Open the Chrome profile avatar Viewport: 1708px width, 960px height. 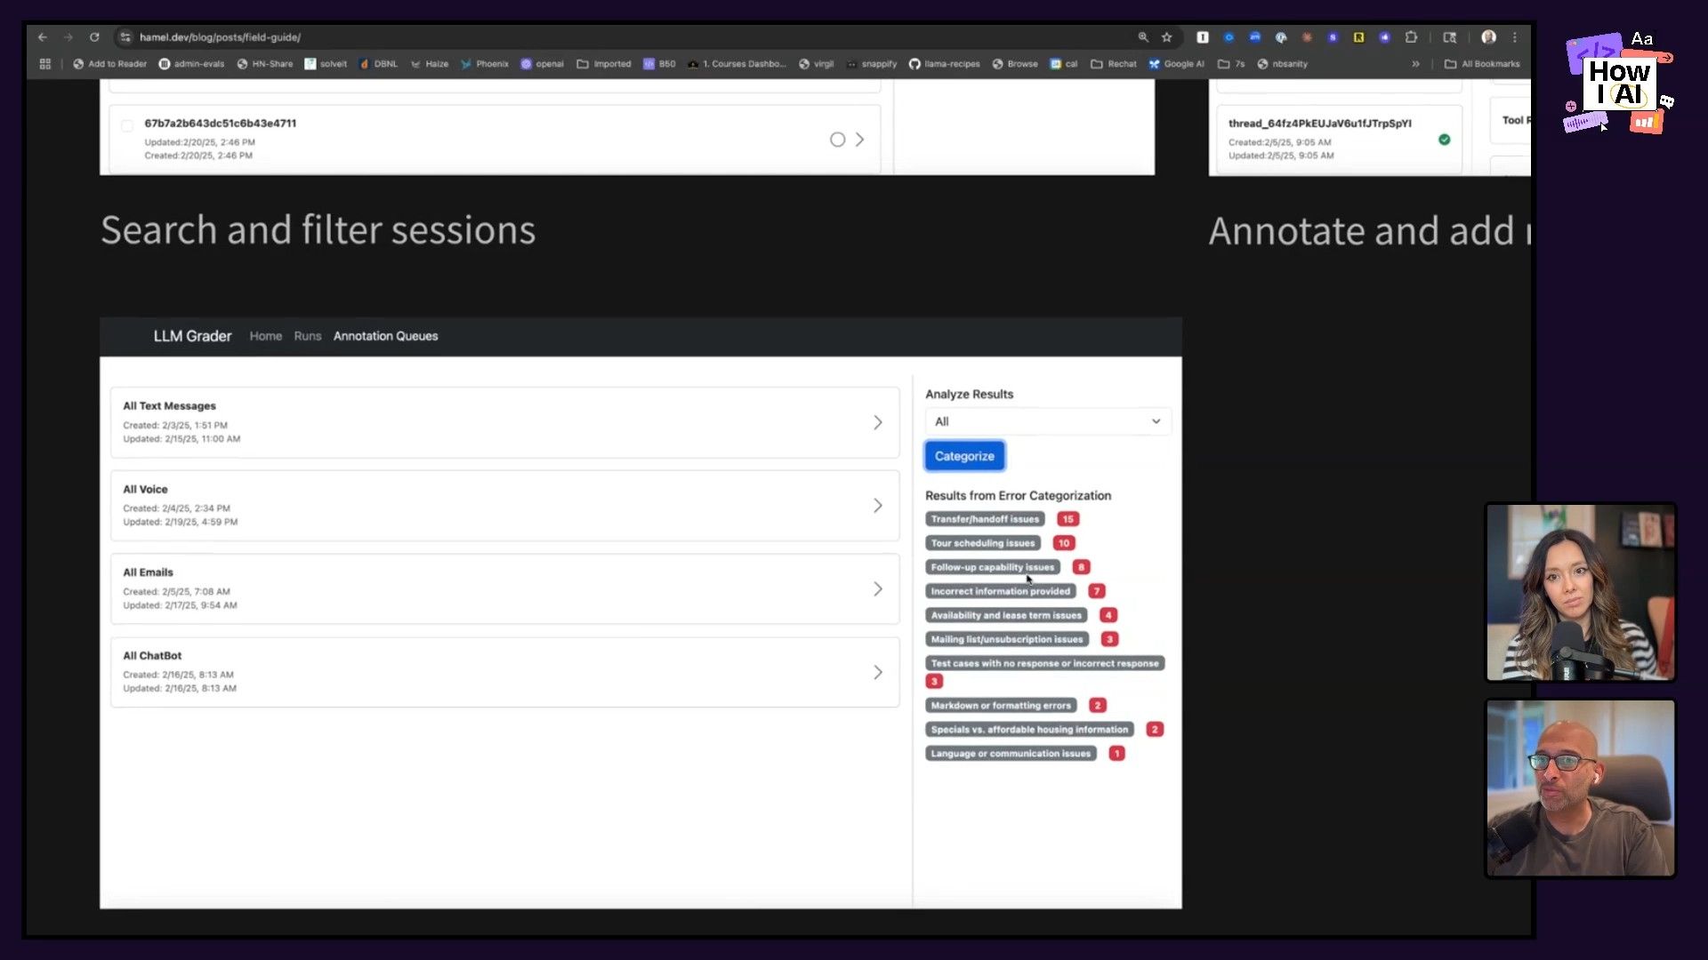[1488, 37]
